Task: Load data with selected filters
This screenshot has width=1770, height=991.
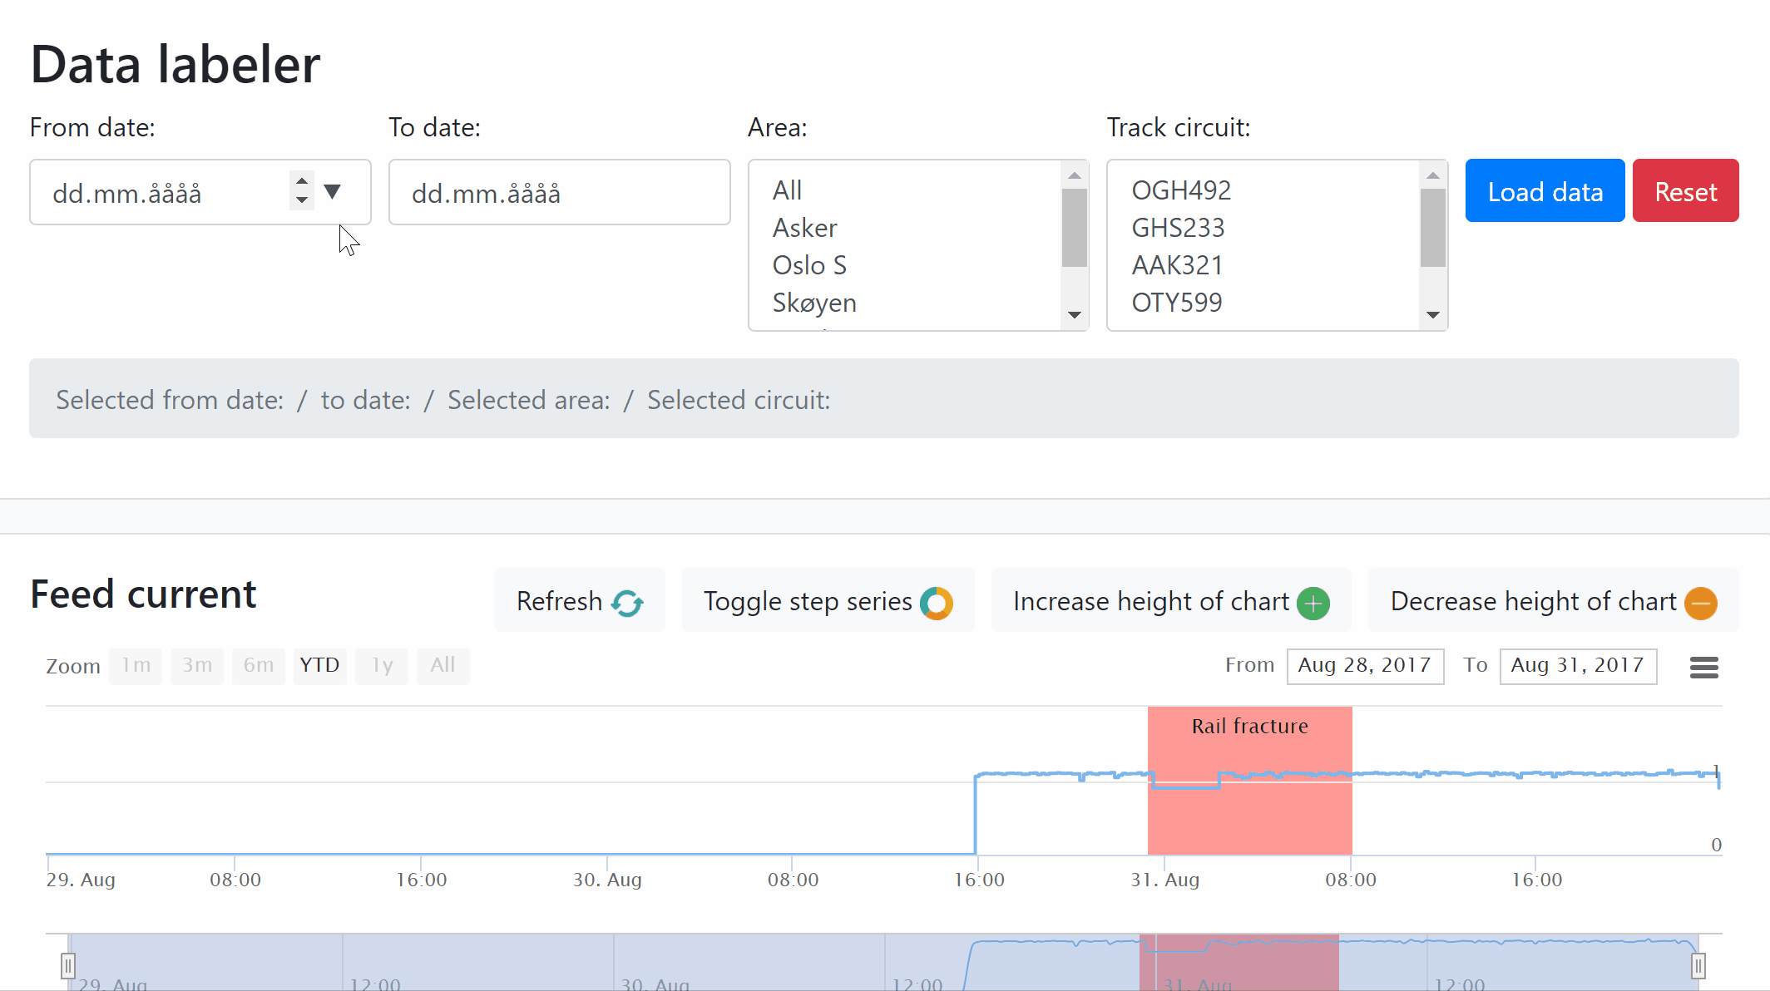Action: pos(1544,190)
